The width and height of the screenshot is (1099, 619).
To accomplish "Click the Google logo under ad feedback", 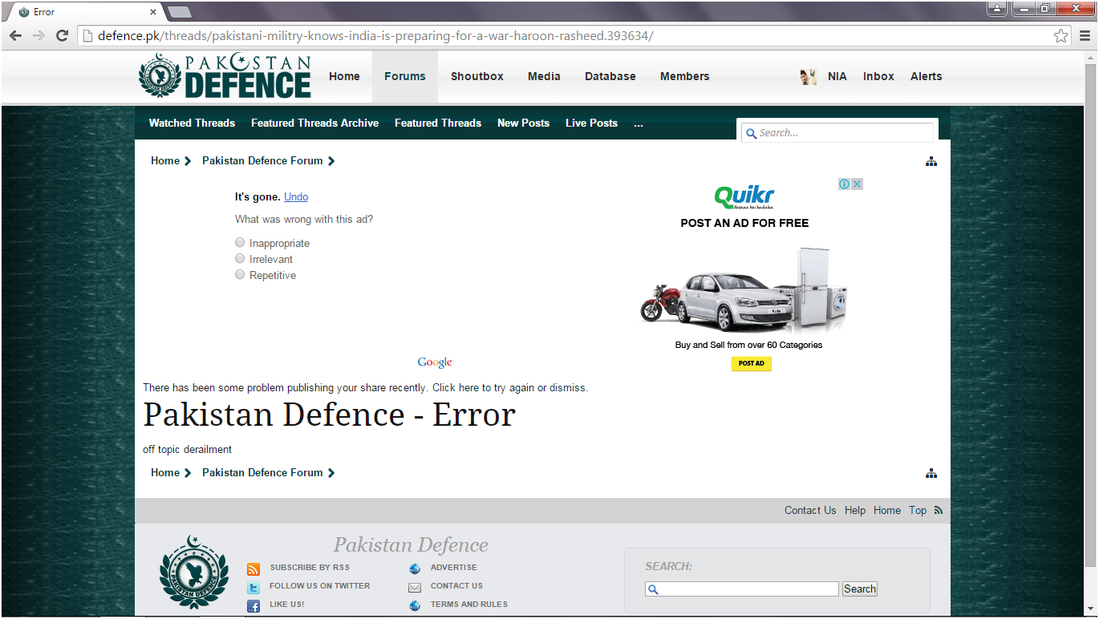I will pyautogui.click(x=435, y=362).
